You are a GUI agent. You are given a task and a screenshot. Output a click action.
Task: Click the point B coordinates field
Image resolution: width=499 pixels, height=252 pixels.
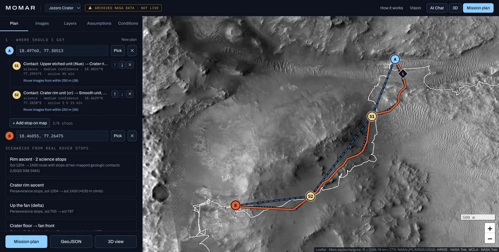(62, 136)
